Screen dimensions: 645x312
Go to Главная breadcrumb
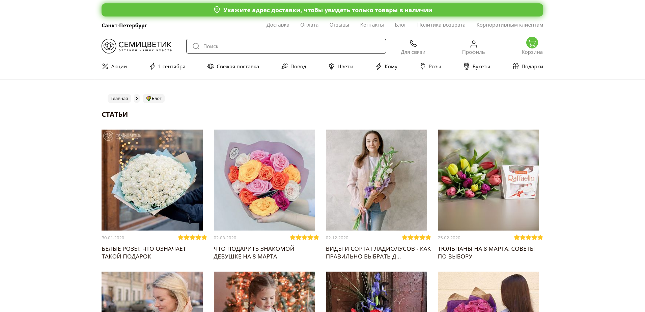coord(119,99)
